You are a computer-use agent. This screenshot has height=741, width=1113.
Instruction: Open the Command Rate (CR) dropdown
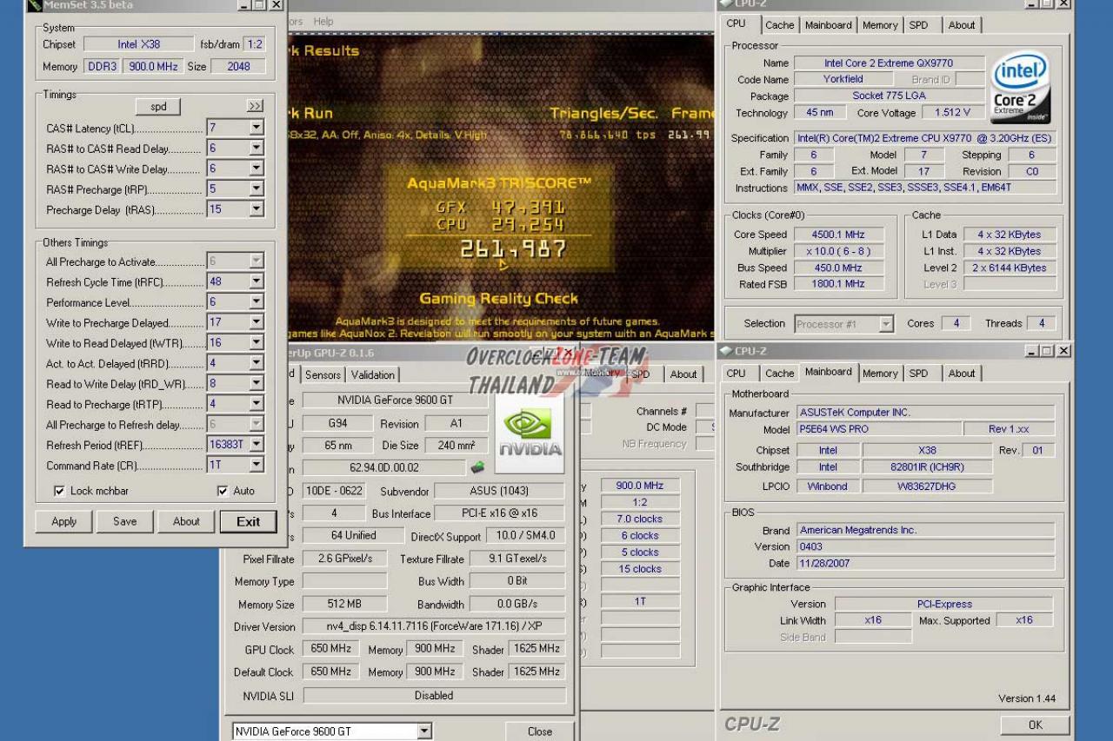(256, 466)
